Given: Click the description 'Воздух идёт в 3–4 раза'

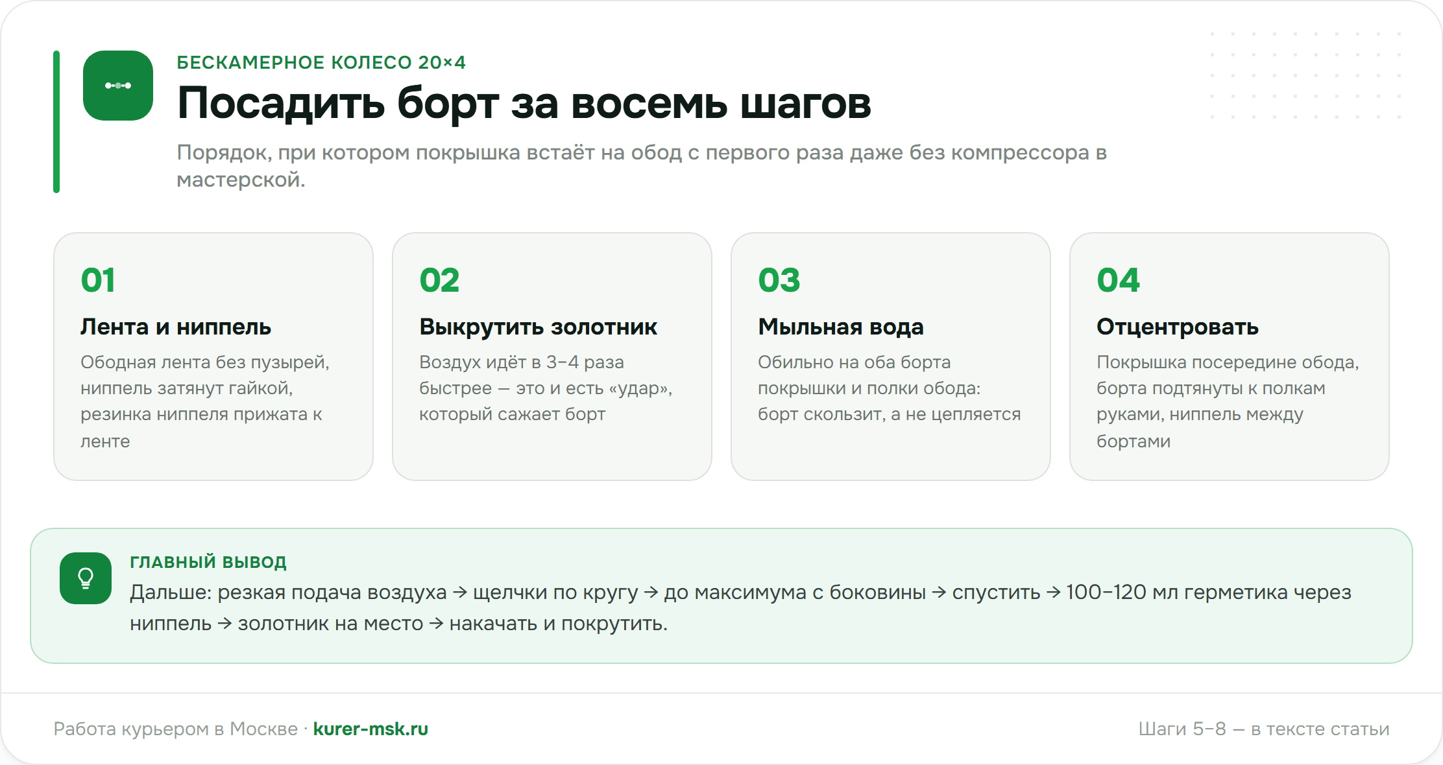Looking at the screenshot, I should point(546,388).
